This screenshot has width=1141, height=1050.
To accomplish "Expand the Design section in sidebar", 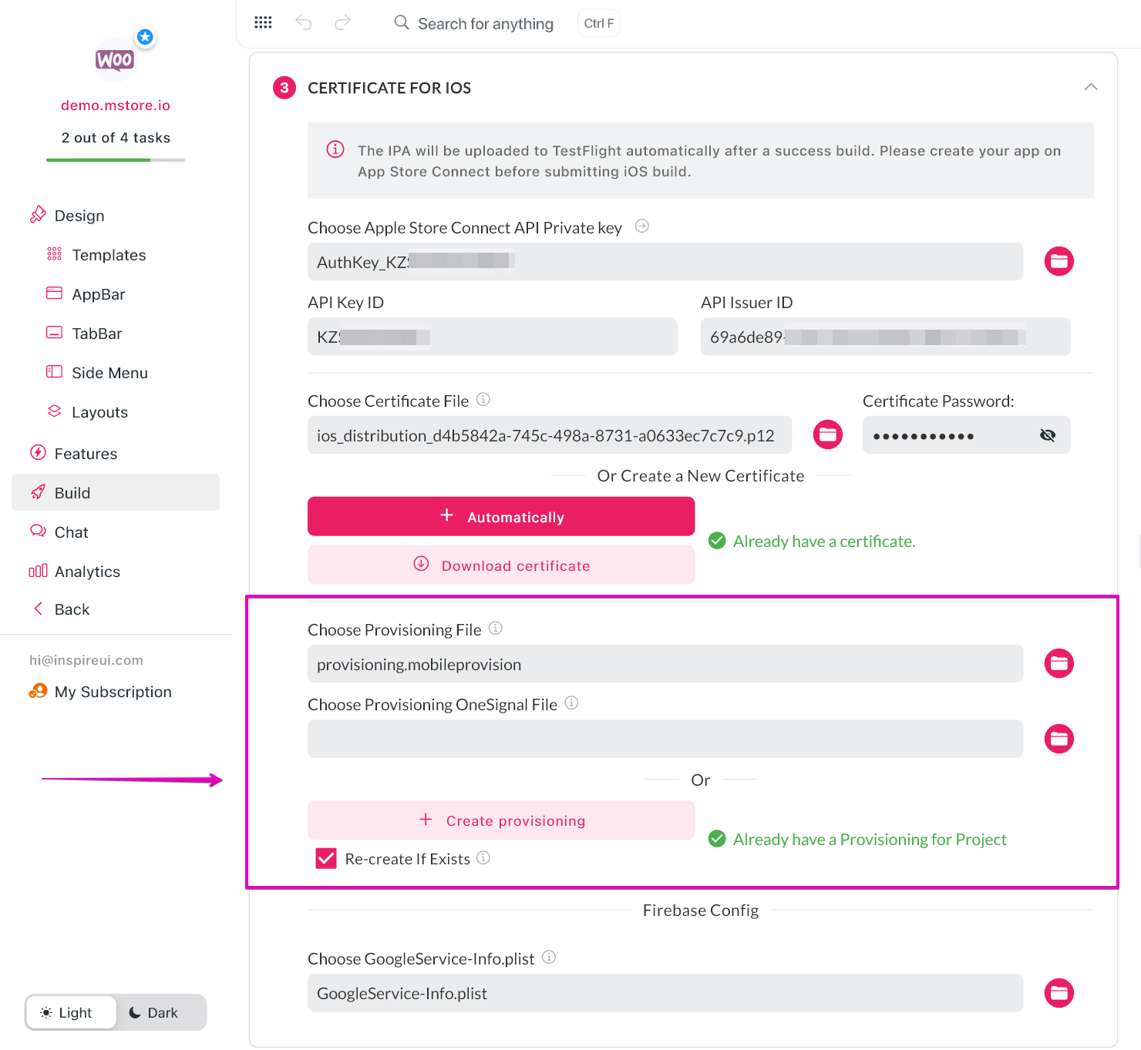I will pos(79,216).
